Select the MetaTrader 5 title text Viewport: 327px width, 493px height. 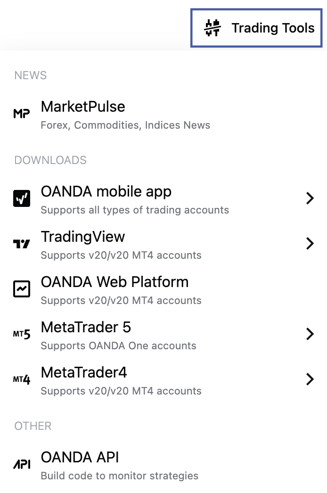point(86,327)
